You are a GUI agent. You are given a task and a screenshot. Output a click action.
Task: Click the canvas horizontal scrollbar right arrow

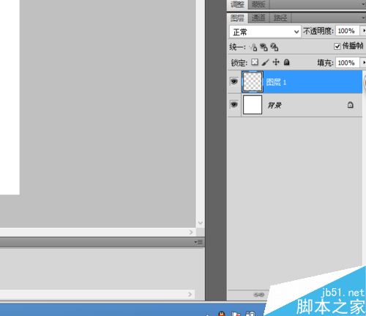191,232
